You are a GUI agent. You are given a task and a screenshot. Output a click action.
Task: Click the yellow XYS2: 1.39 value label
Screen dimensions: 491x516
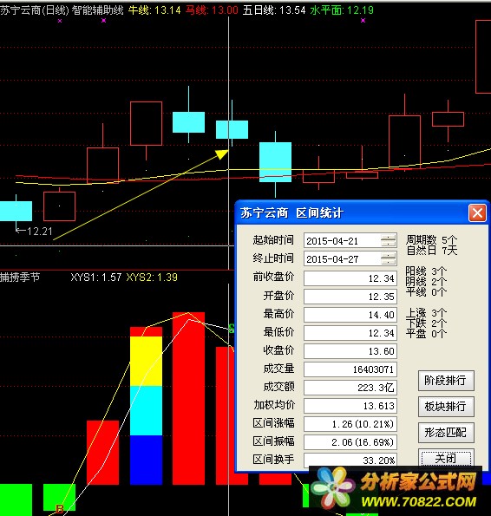point(152,278)
